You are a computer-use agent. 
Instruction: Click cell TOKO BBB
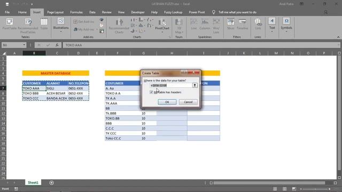tap(34, 93)
